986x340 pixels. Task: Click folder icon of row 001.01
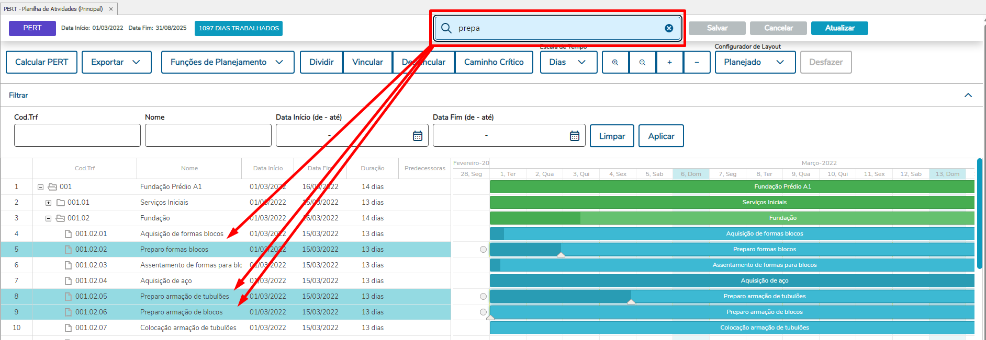click(61, 202)
